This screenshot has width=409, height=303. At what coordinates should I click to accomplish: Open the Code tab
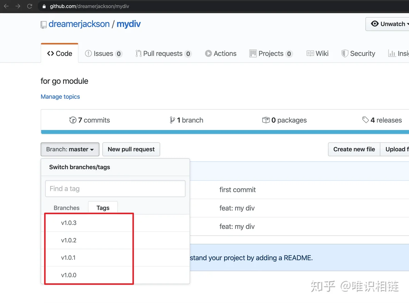point(60,53)
